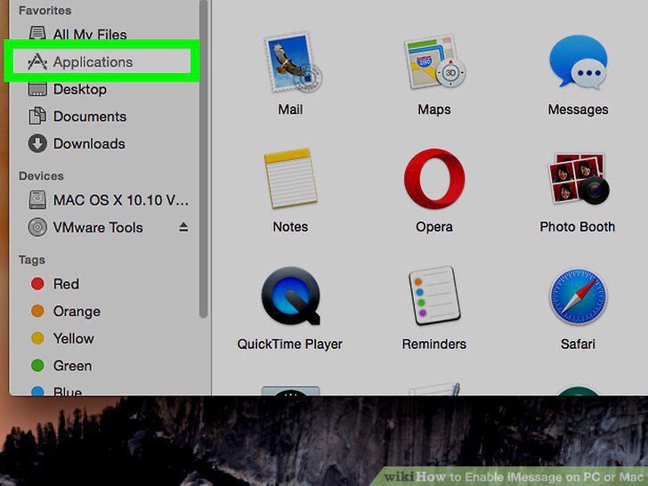
Task: Open the Messages app icon
Action: 579,62
